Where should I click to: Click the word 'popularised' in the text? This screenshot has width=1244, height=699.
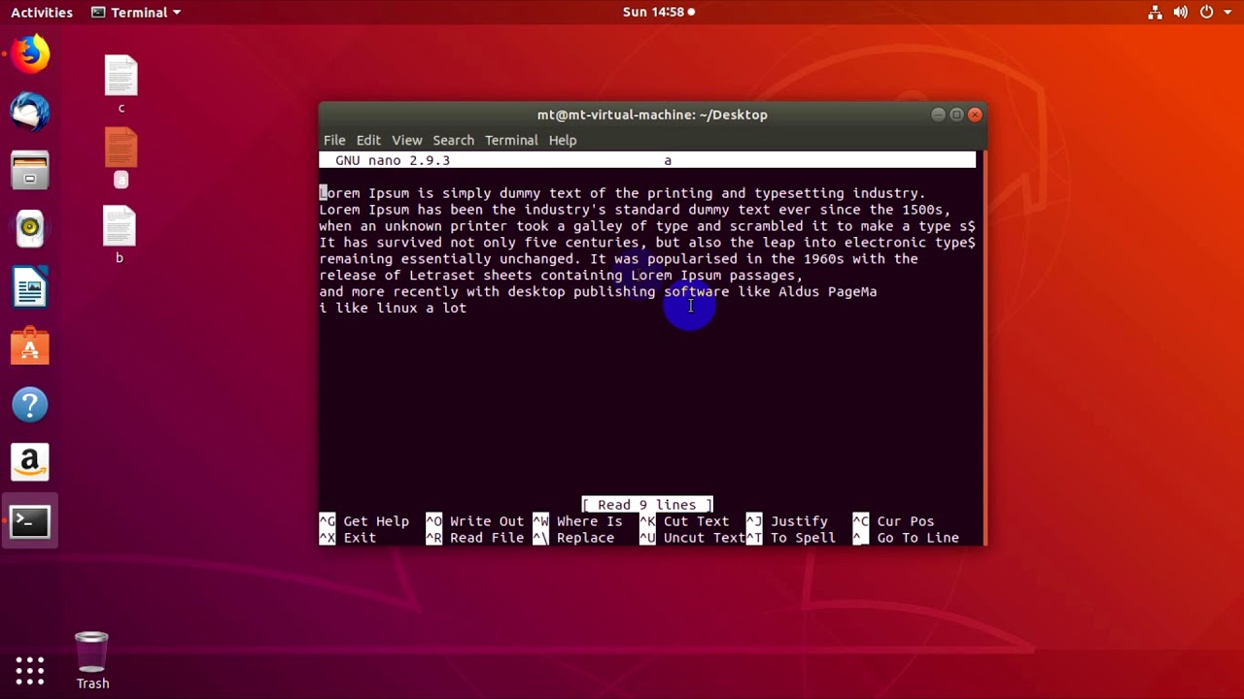693,258
